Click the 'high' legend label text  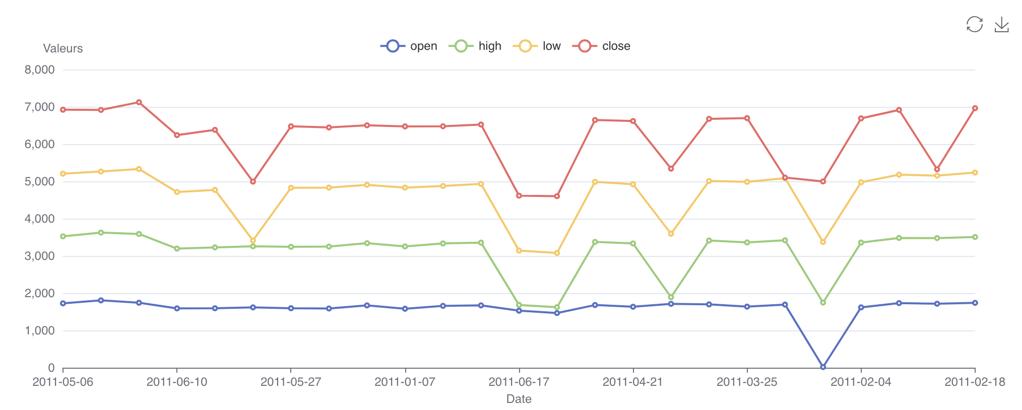tap(490, 46)
